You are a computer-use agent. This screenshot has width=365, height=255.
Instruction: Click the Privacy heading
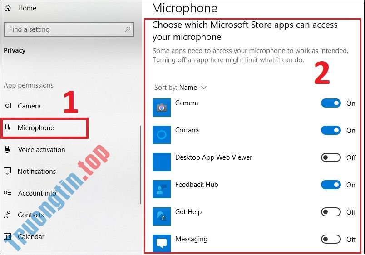click(15, 50)
